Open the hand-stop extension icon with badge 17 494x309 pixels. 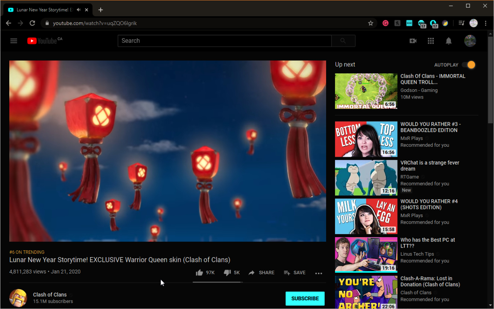click(433, 24)
